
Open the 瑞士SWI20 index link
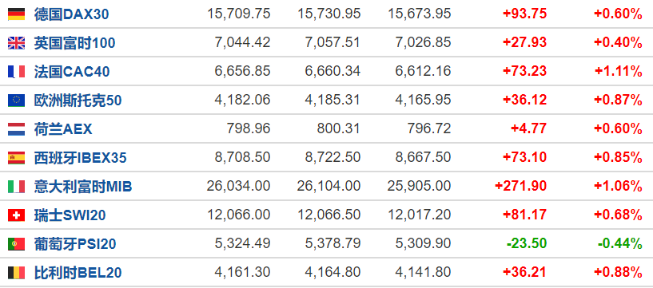(70, 215)
